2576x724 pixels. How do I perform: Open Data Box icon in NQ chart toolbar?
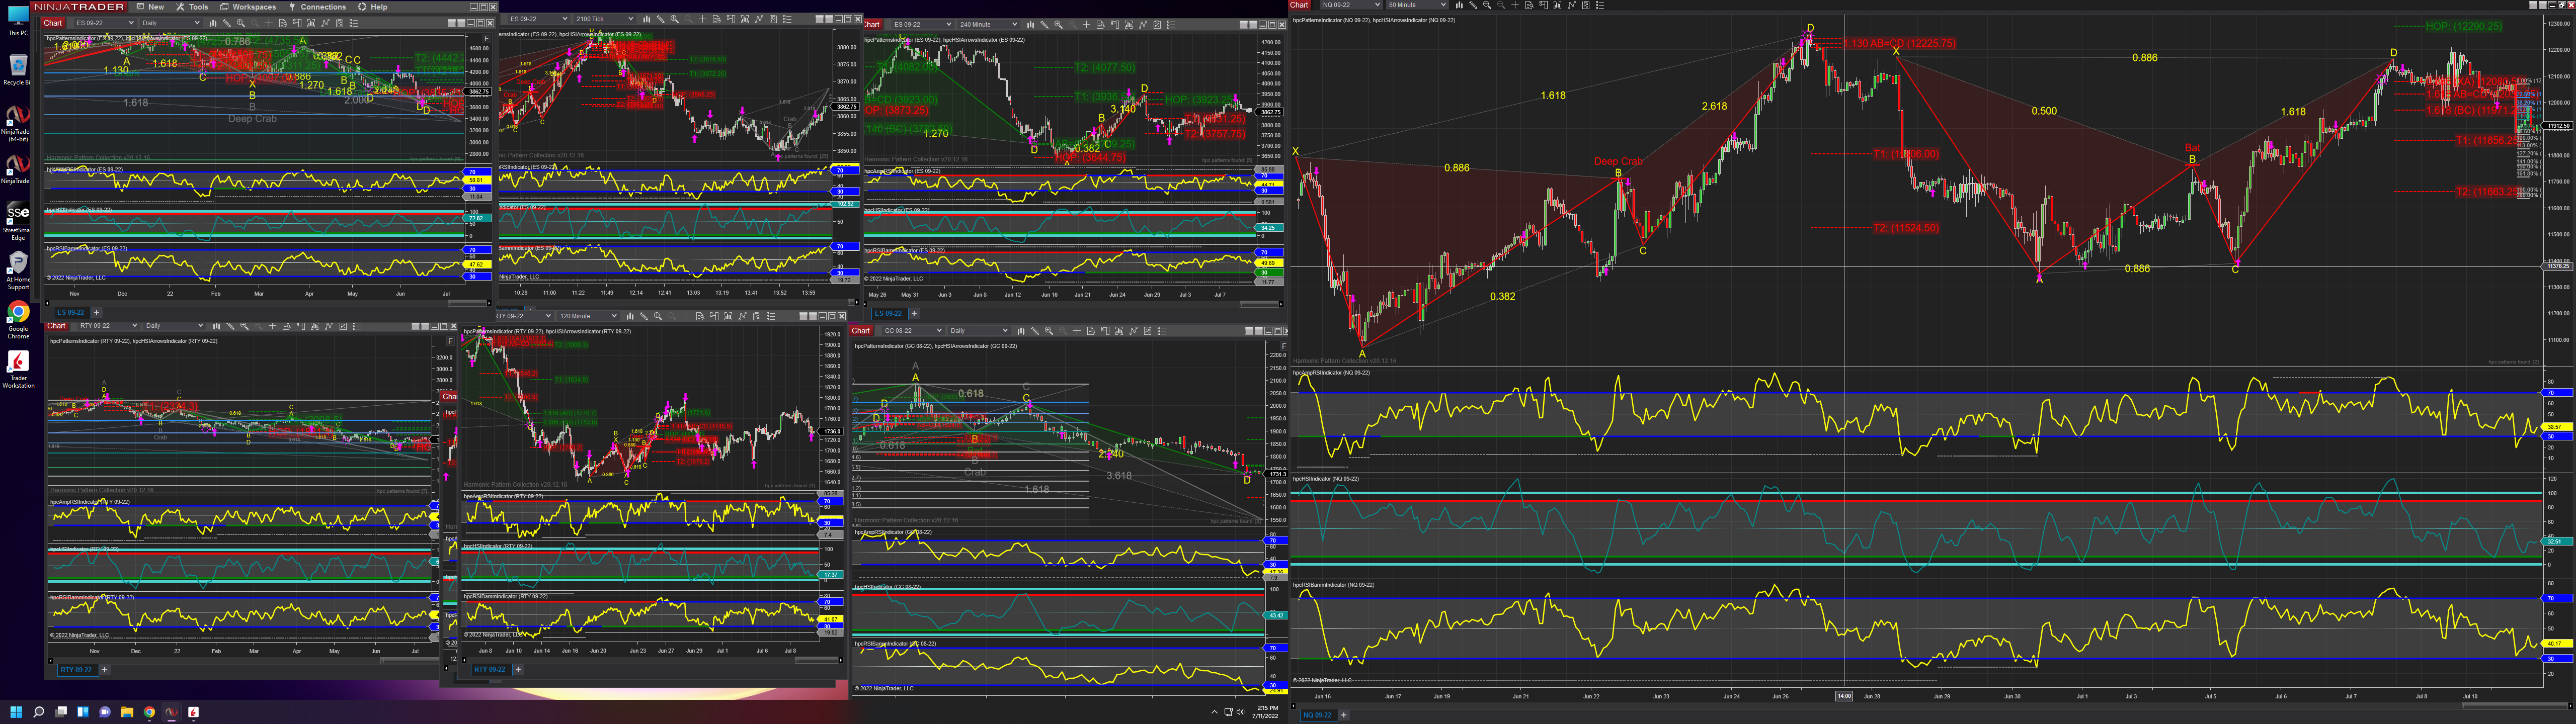click(x=1529, y=5)
